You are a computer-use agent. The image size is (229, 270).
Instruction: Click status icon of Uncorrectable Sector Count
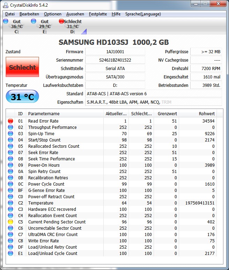coord(10,228)
